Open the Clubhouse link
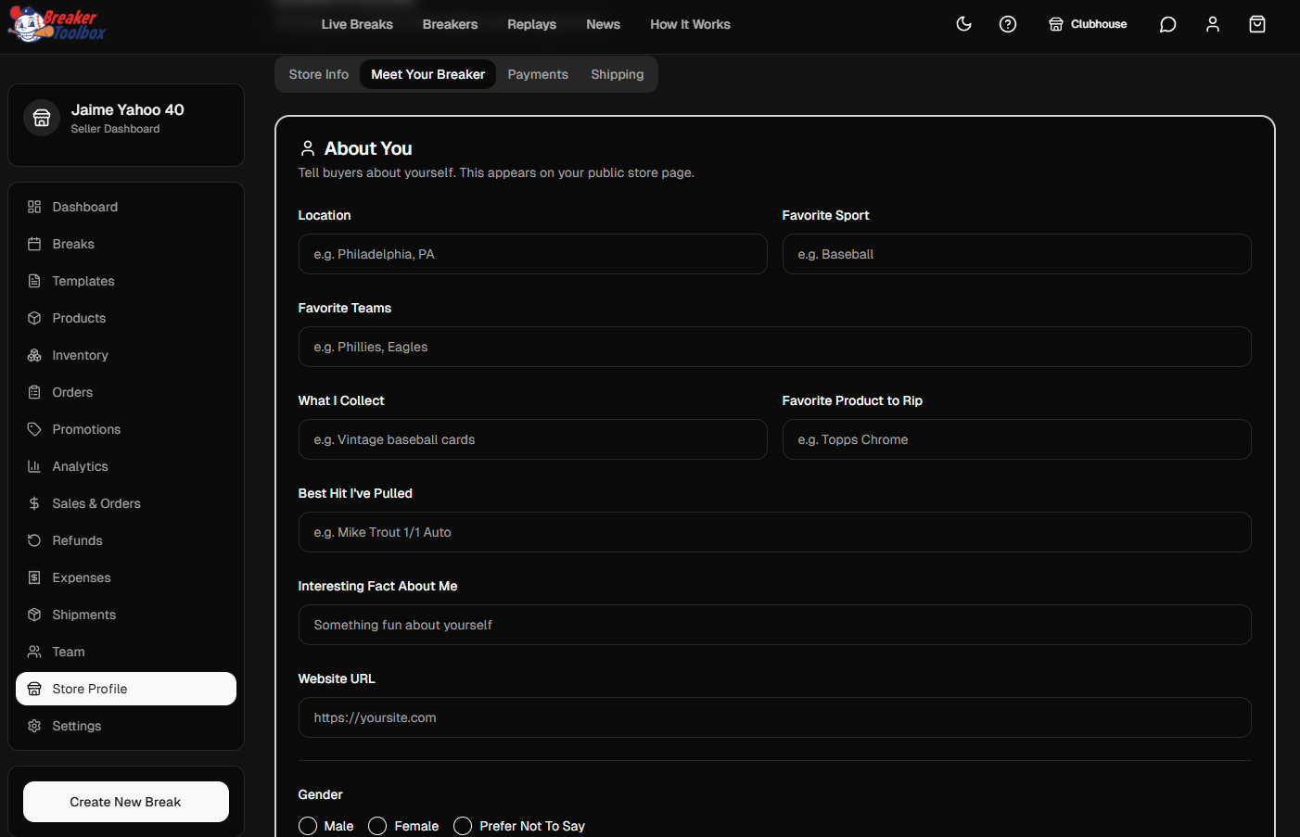The height and width of the screenshot is (837, 1300). 1088,24
